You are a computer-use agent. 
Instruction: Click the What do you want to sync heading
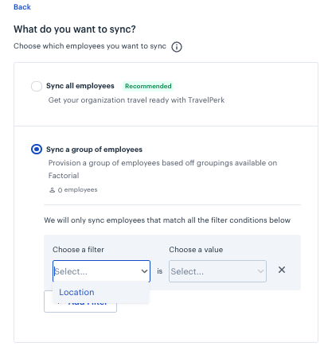75,29
